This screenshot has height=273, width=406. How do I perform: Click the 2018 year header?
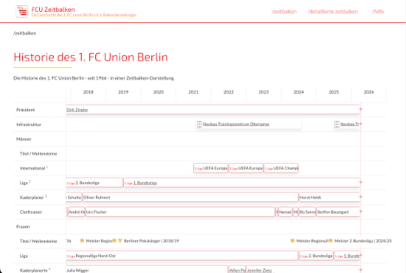(x=88, y=92)
